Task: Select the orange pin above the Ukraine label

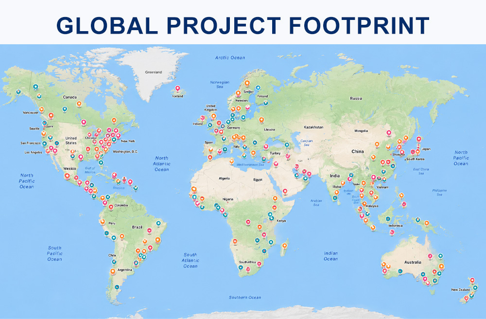Action: [x=261, y=120]
